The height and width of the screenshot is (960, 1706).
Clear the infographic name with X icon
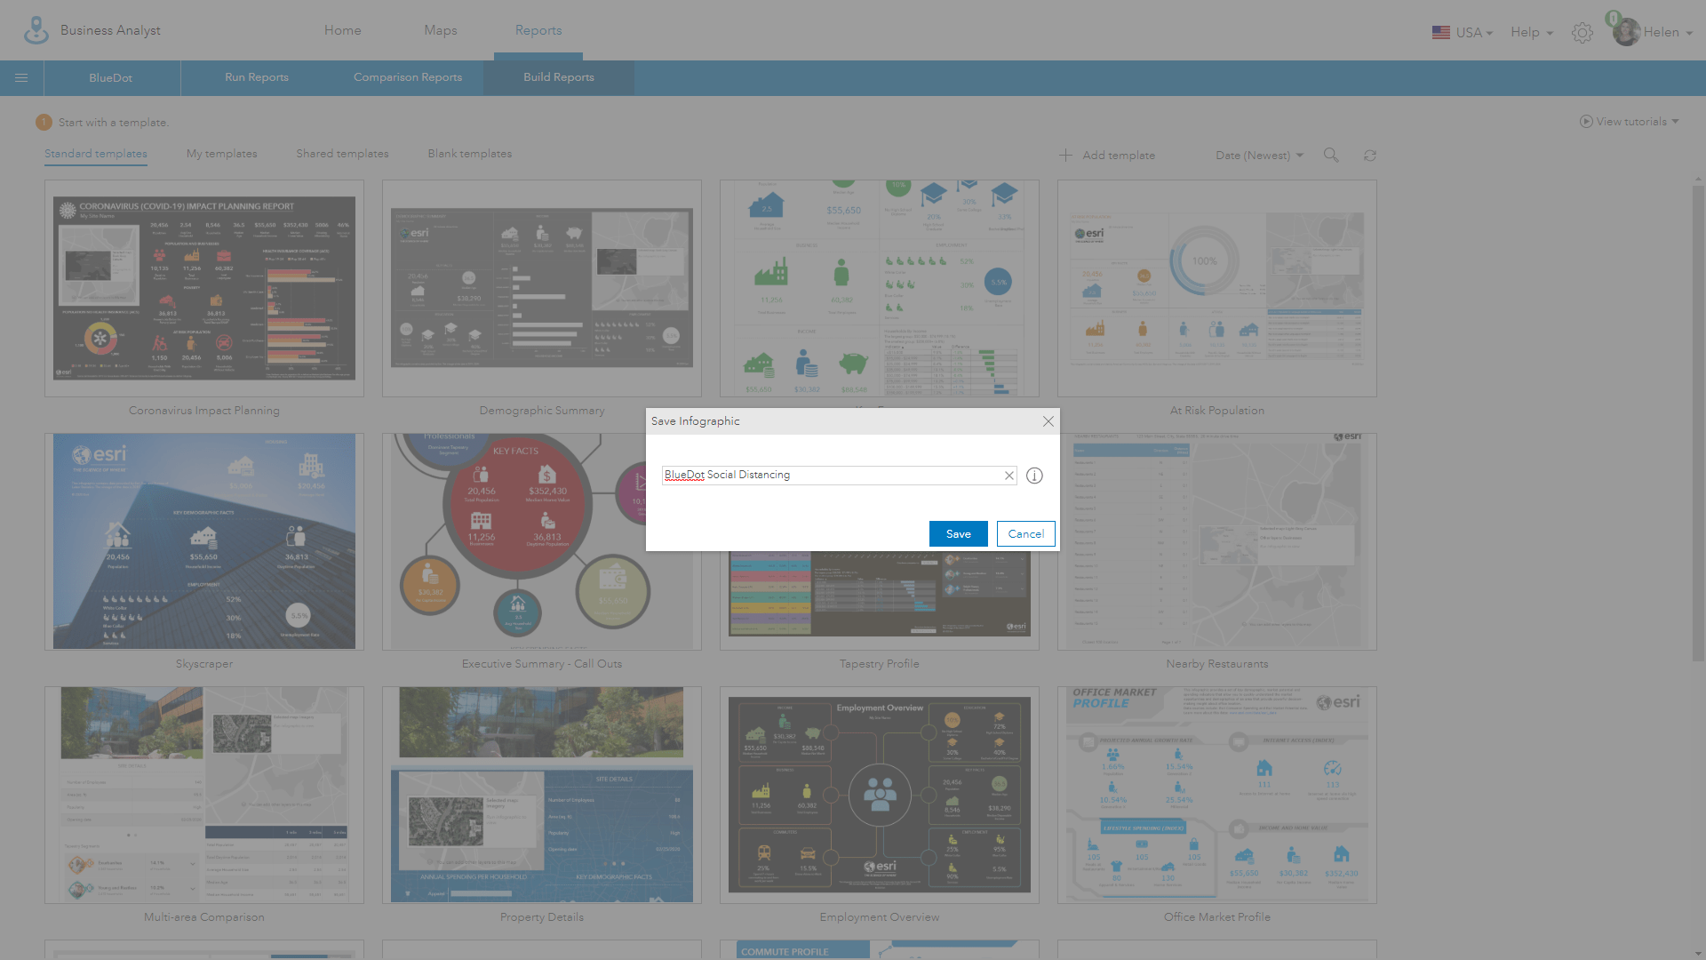(1009, 476)
